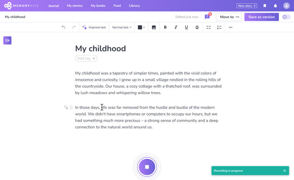Underline the selected text
294x180 pixels.
[186, 27]
